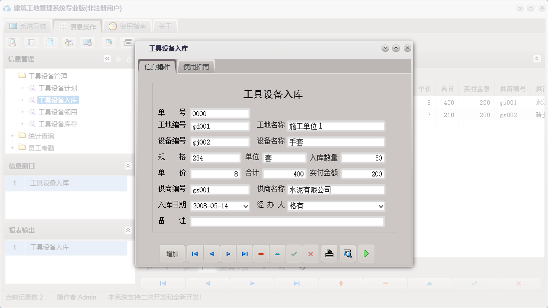The width and height of the screenshot is (548, 308).
Task: Click the blue edit triangle icon
Action: (x=277, y=254)
